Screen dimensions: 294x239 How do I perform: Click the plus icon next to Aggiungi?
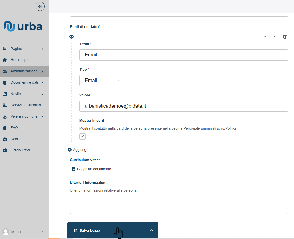click(69, 150)
